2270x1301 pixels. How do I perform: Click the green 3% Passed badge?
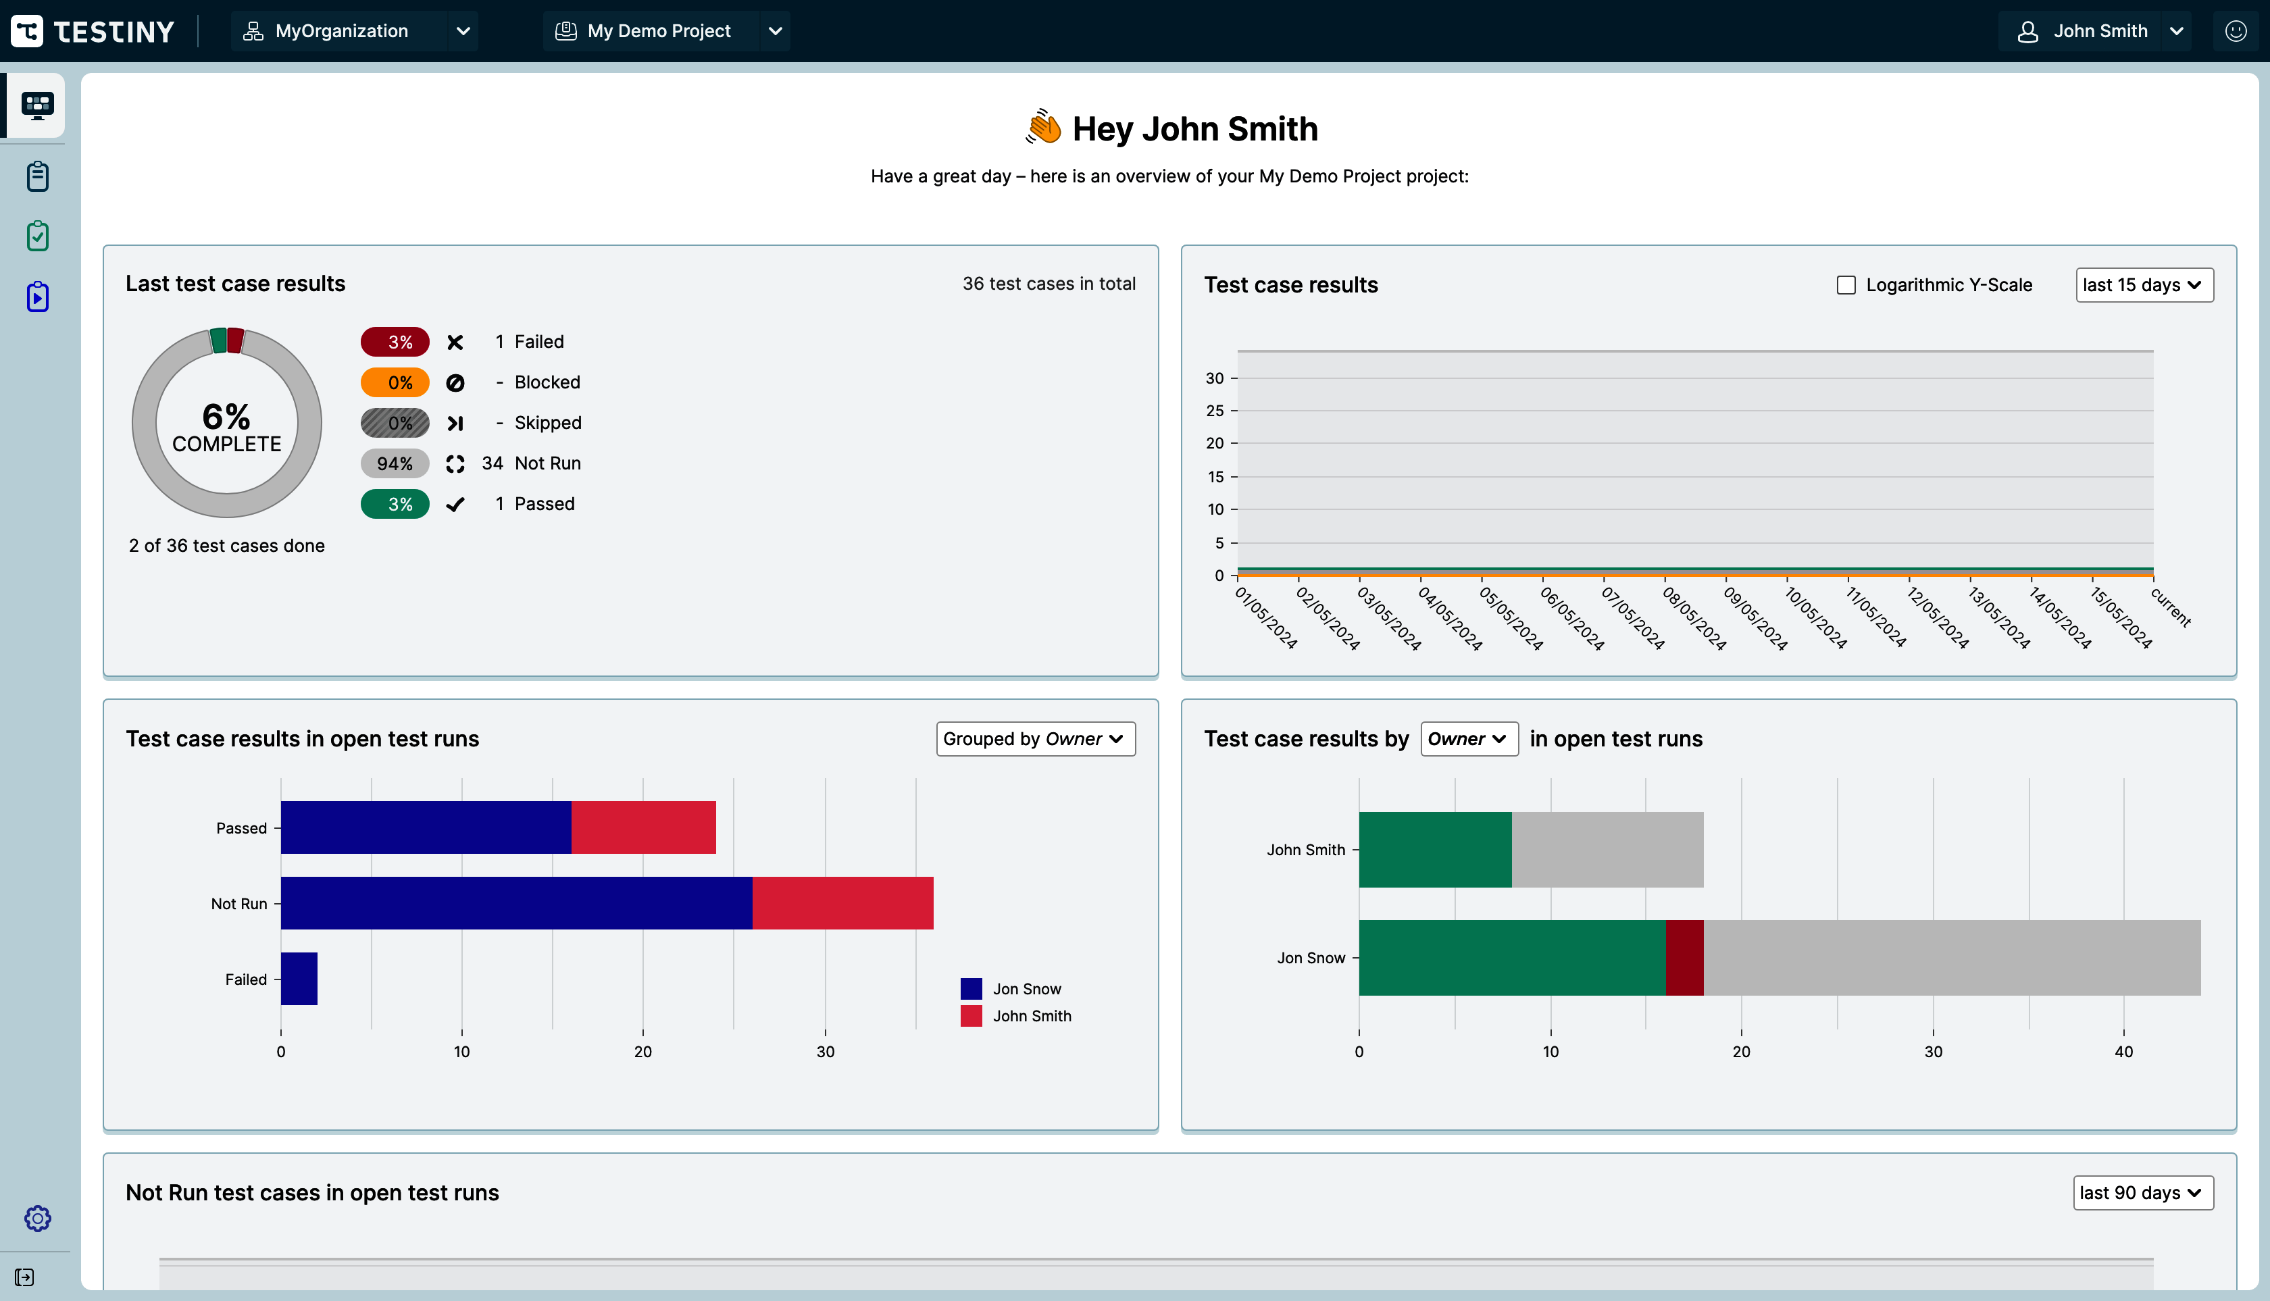tap(394, 504)
